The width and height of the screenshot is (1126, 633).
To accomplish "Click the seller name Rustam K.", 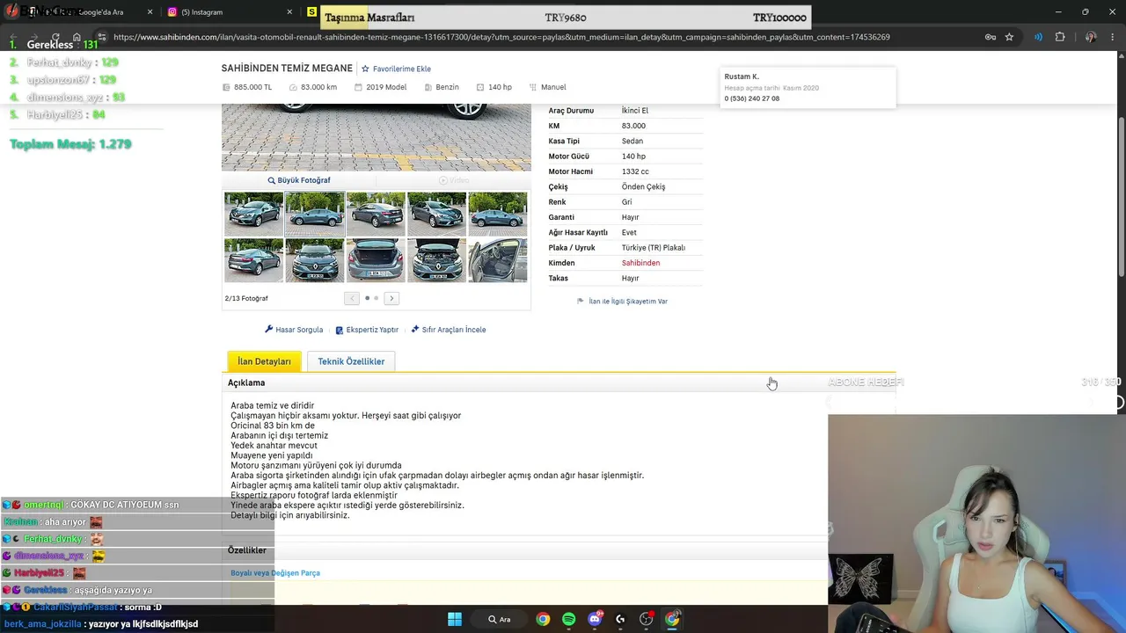I will [x=742, y=77].
